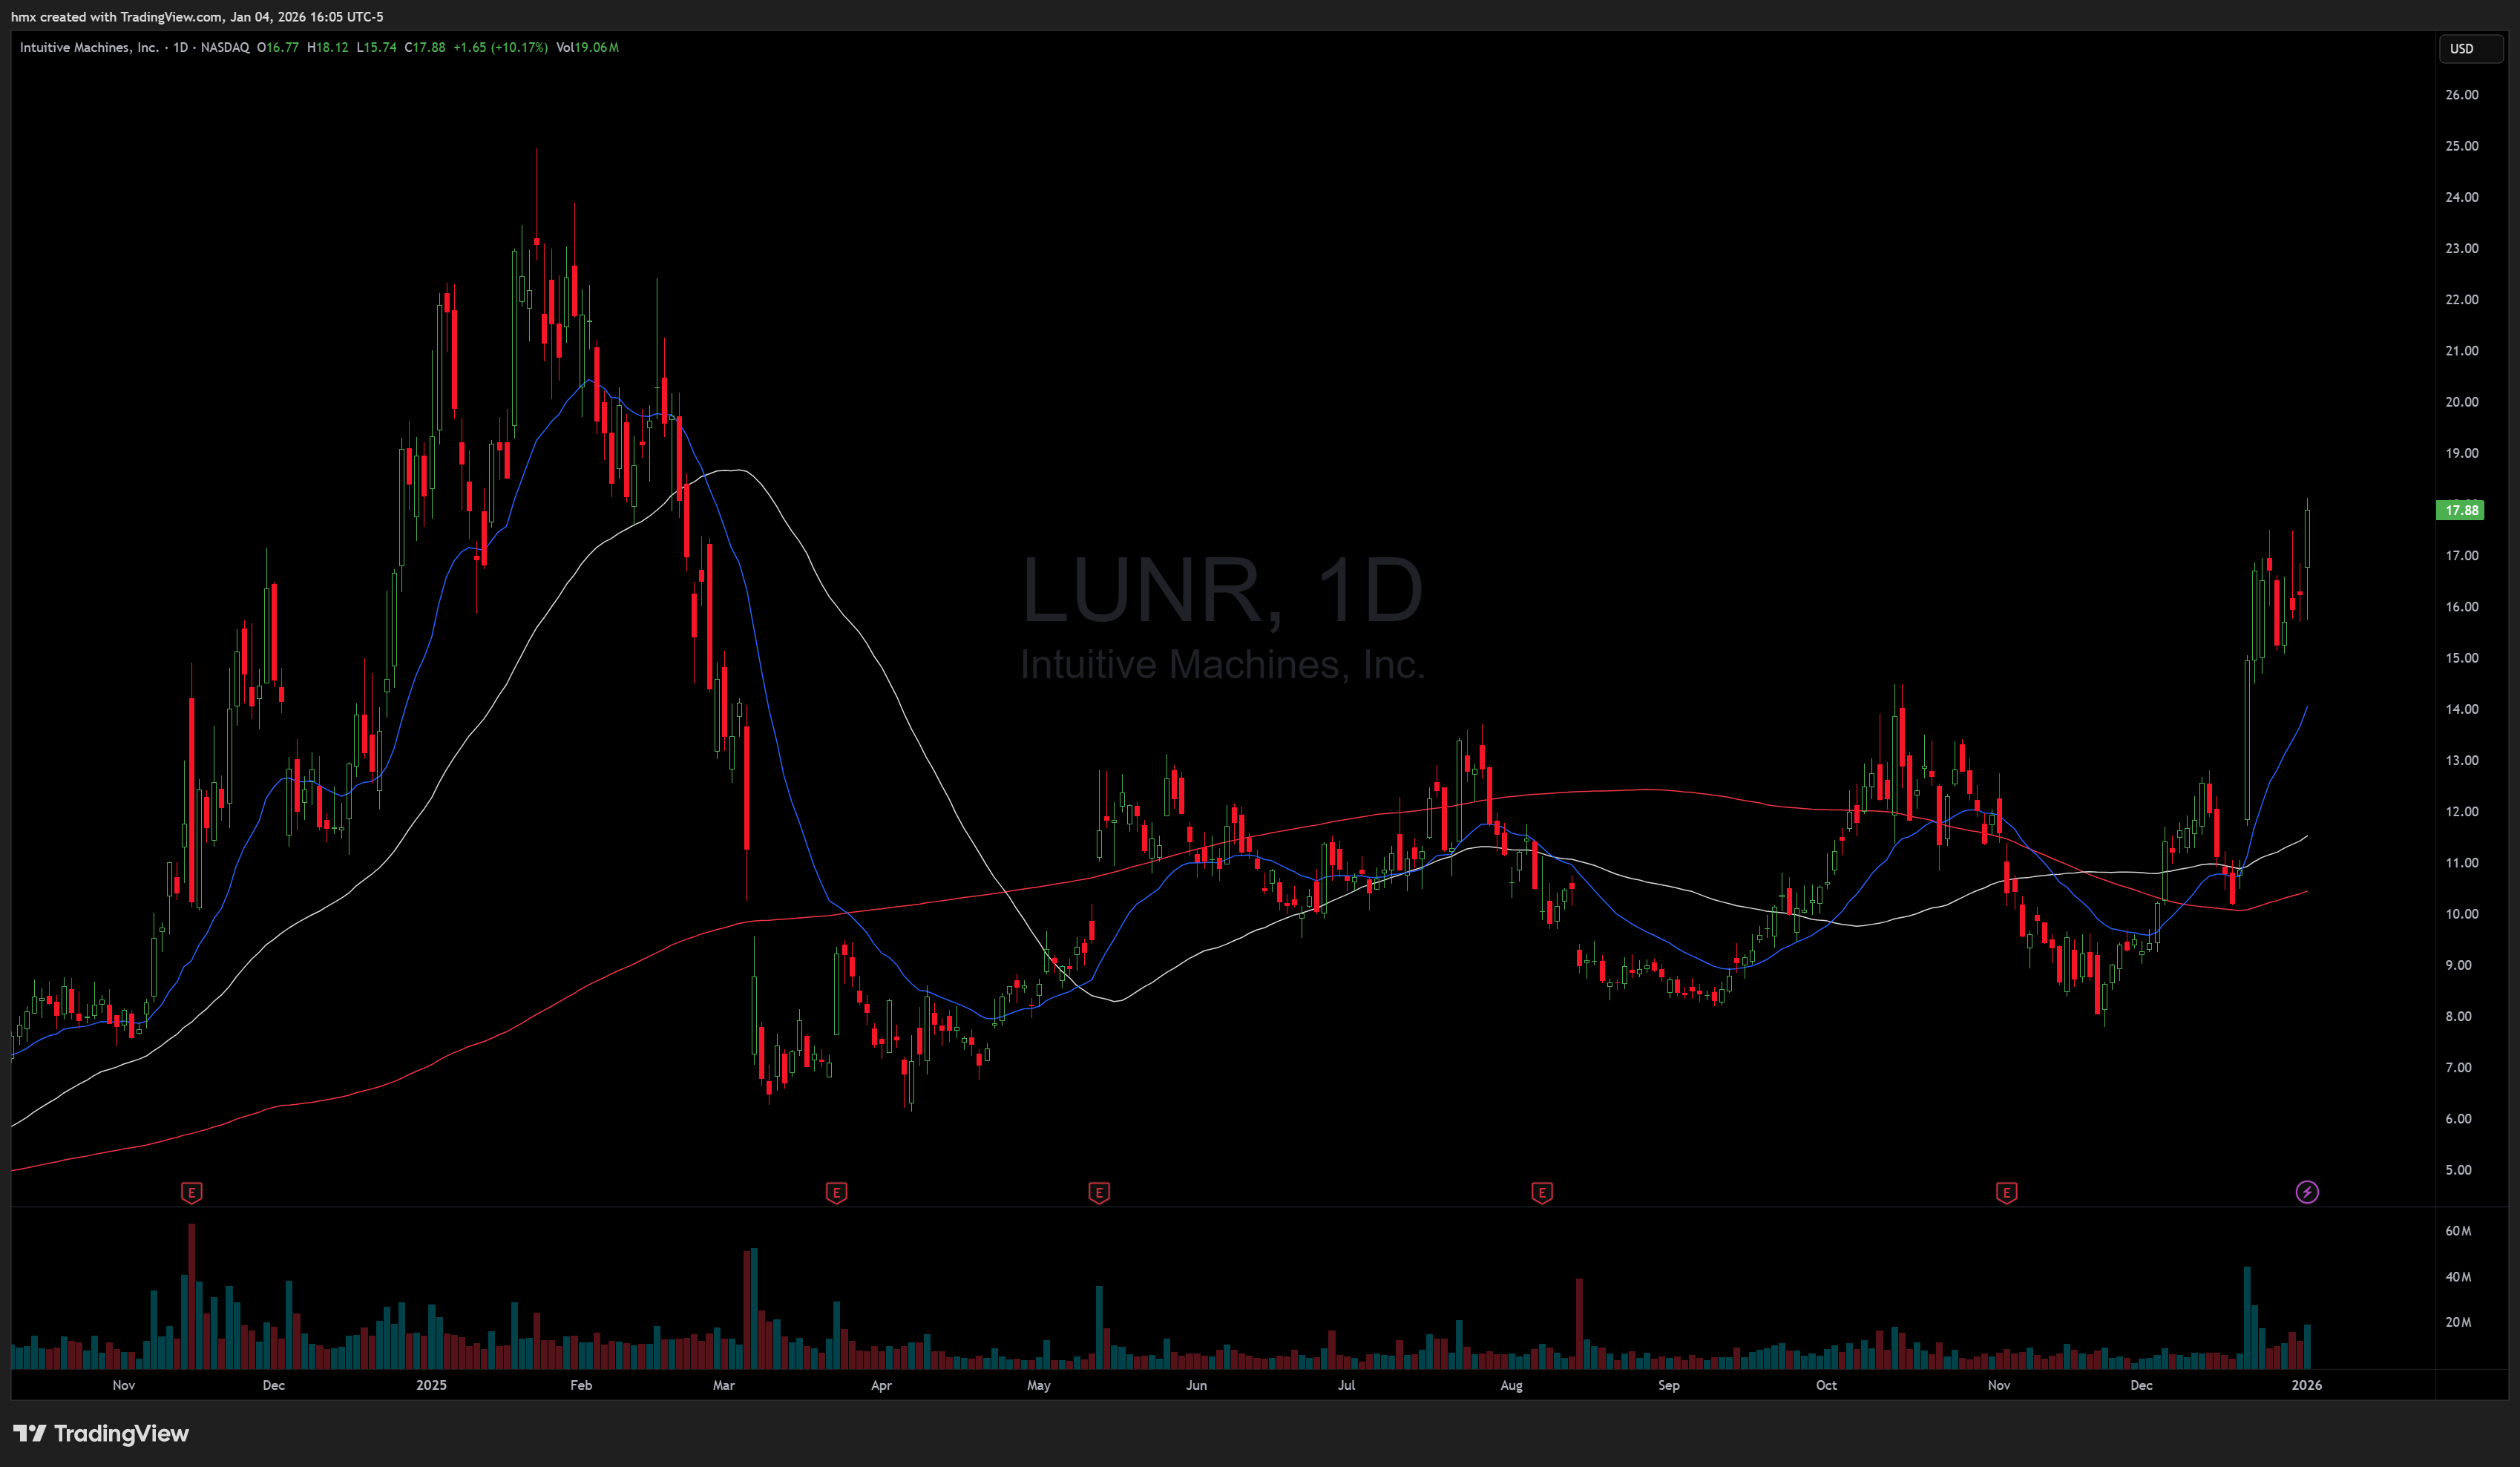This screenshot has width=2520, height=1467.
Task: Click the LUNR, 1D chart watermark
Action: [x=1222, y=590]
